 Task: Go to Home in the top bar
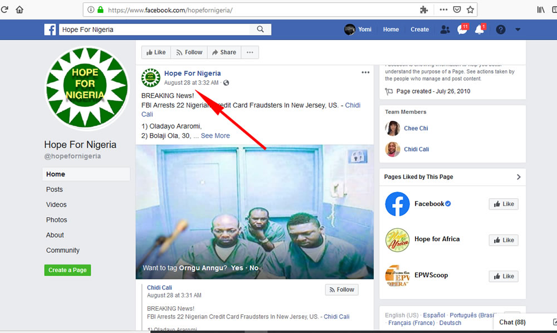(x=391, y=30)
